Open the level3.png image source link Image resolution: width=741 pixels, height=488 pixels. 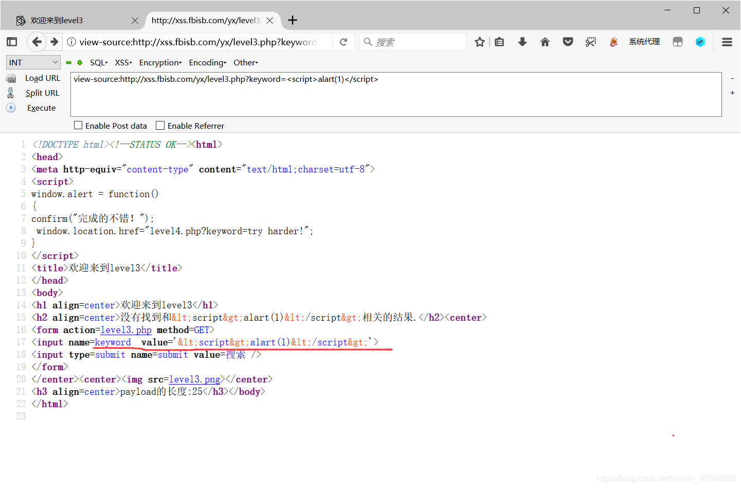194,379
